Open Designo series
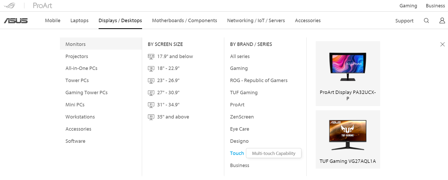 (x=239, y=141)
